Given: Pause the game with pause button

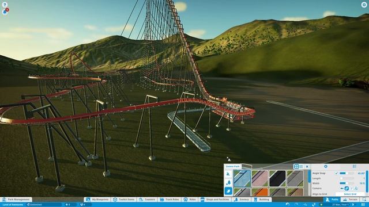Looking at the screenshot, I should [x=363, y=205].
